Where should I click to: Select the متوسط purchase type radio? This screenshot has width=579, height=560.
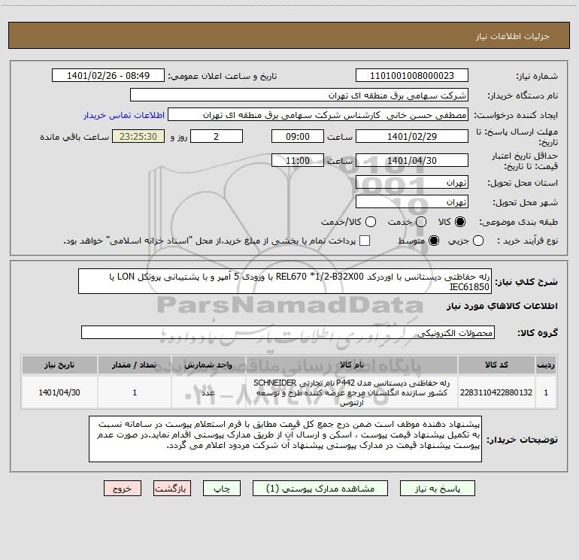(434, 241)
